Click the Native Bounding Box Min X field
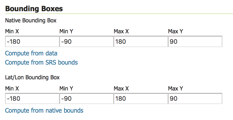Viewport: 233px width, 120px height. coord(32,41)
